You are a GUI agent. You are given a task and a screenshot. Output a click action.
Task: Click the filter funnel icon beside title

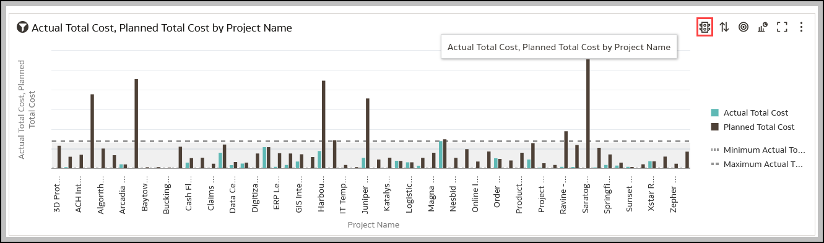(22, 28)
